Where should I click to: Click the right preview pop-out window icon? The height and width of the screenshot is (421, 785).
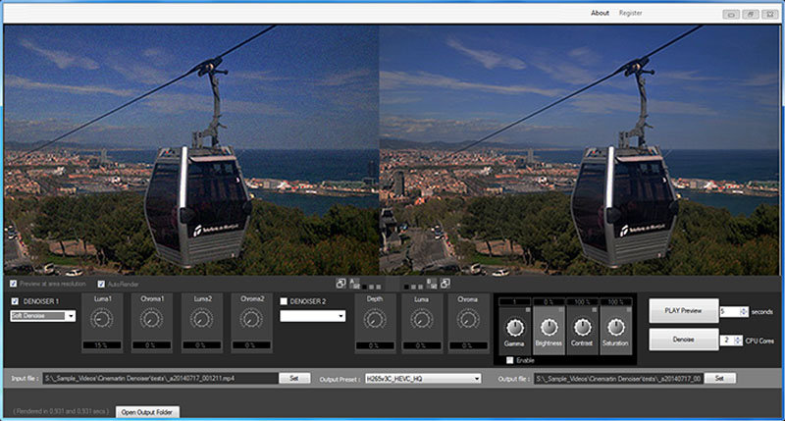[445, 283]
